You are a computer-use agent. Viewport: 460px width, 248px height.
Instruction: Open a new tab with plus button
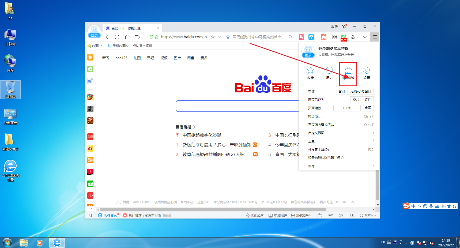coord(167,28)
